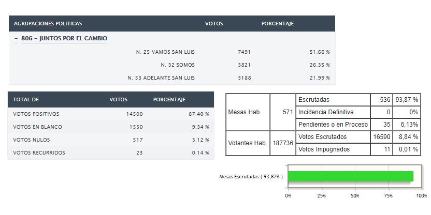431x215 pixels.
Task: Click the Votos Escrutados value 16590
Action: pyautogui.click(x=381, y=137)
